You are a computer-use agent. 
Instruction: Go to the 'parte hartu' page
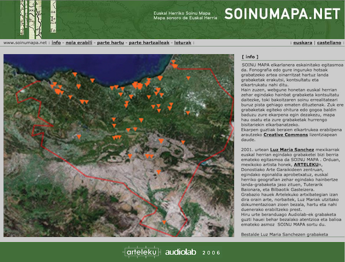coord(110,43)
